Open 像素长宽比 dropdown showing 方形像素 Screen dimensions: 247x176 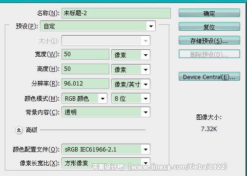(106, 163)
